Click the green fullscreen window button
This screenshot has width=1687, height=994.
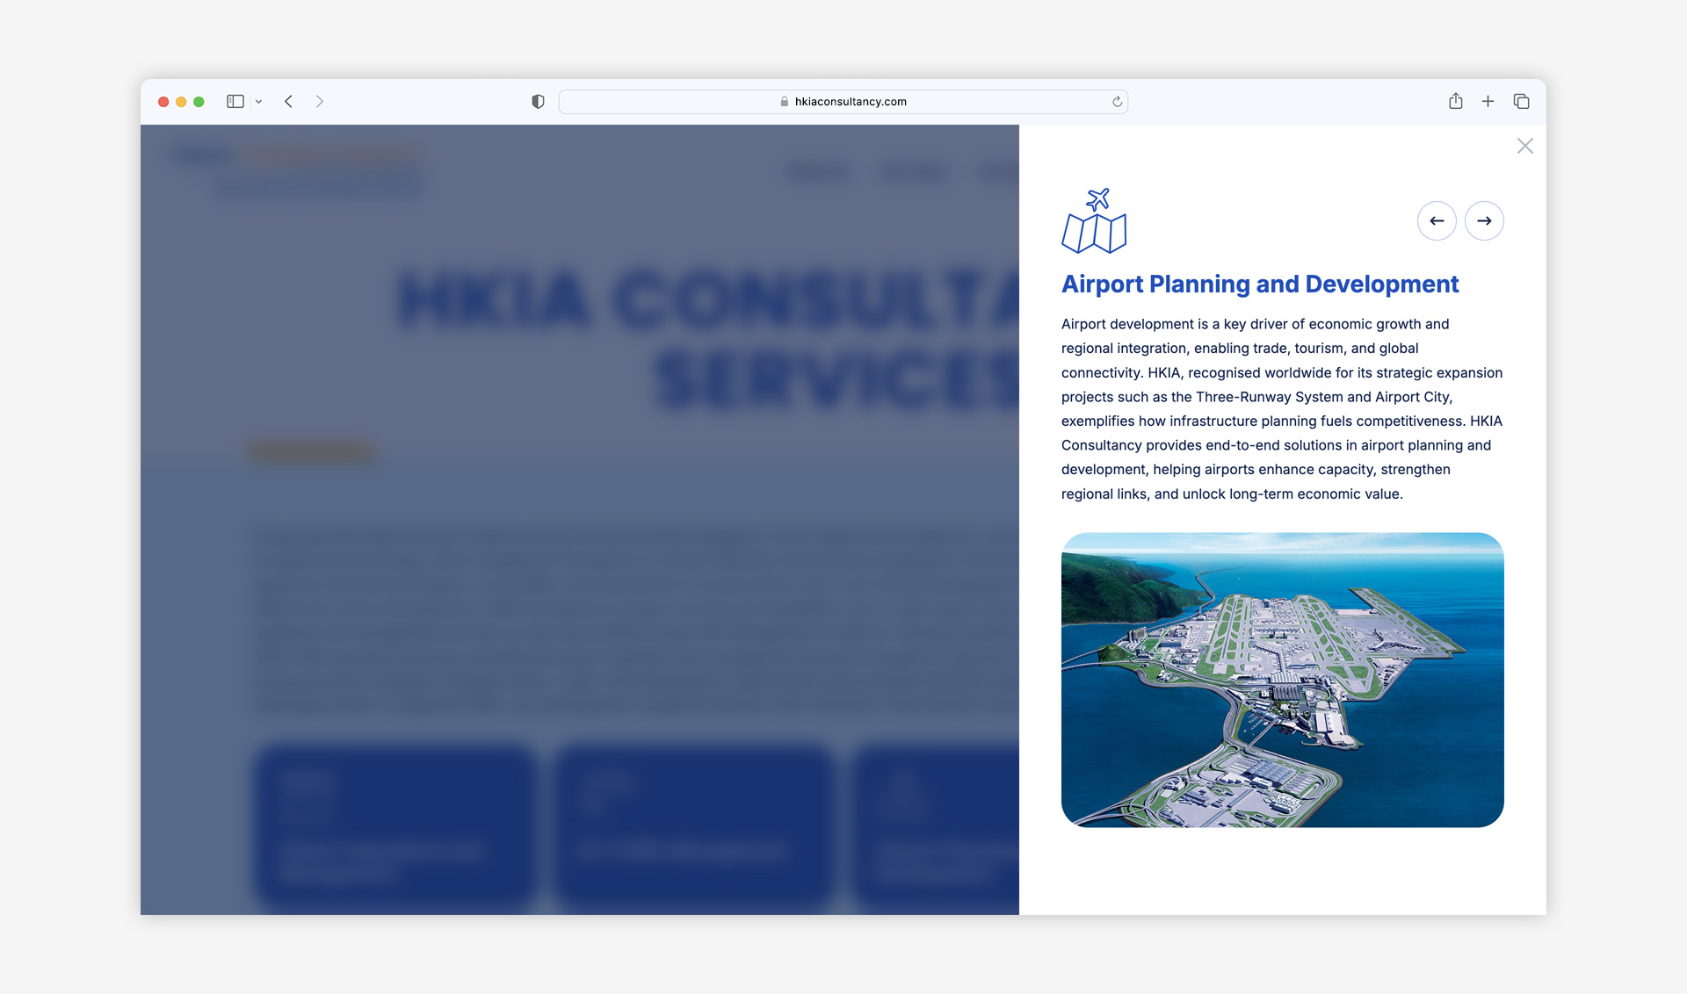point(199,102)
